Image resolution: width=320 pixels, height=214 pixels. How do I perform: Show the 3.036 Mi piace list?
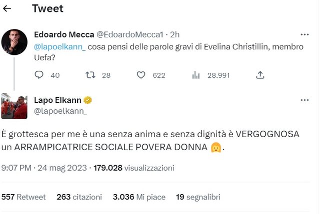(x=139, y=197)
